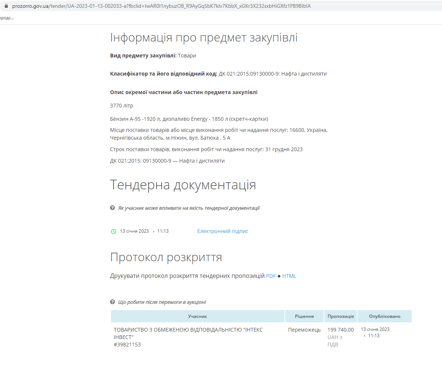Open protocol as PDF

[x=271, y=276]
